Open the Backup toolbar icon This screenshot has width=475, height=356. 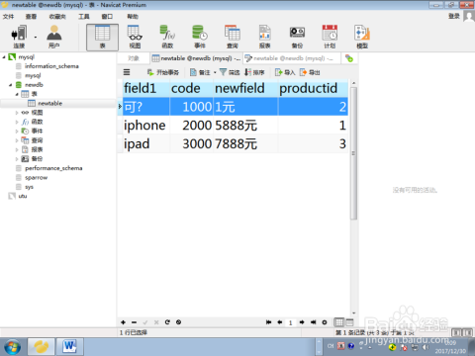click(x=297, y=37)
